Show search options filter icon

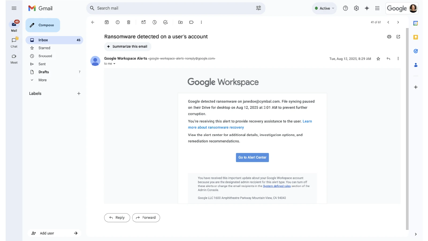click(258, 8)
